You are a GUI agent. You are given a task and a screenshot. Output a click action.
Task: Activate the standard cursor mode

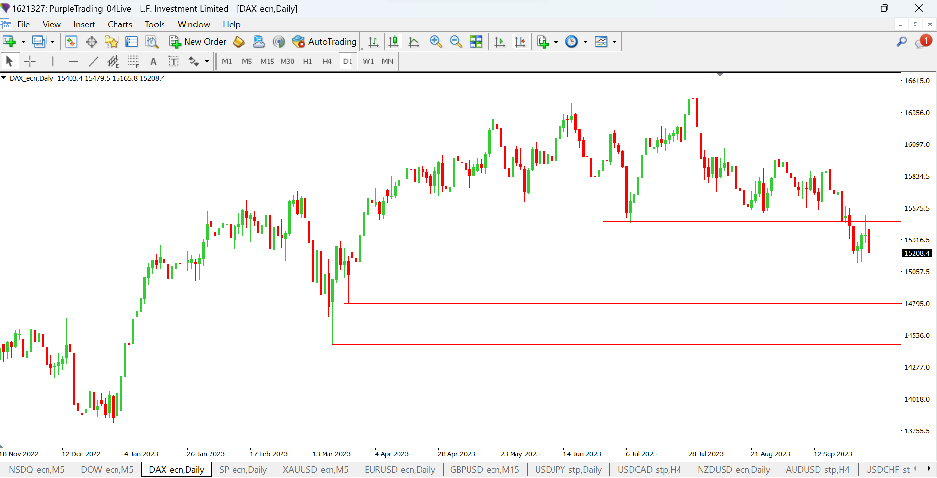[9, 61]
